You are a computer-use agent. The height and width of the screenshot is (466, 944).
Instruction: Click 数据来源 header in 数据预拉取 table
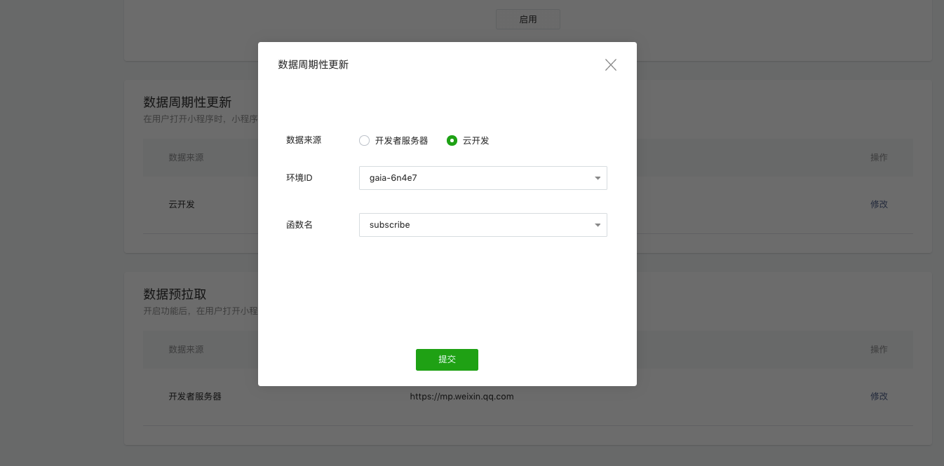[186, 350]
